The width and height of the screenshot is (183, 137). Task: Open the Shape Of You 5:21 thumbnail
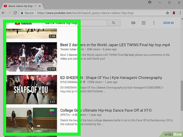tap(31, 90)
